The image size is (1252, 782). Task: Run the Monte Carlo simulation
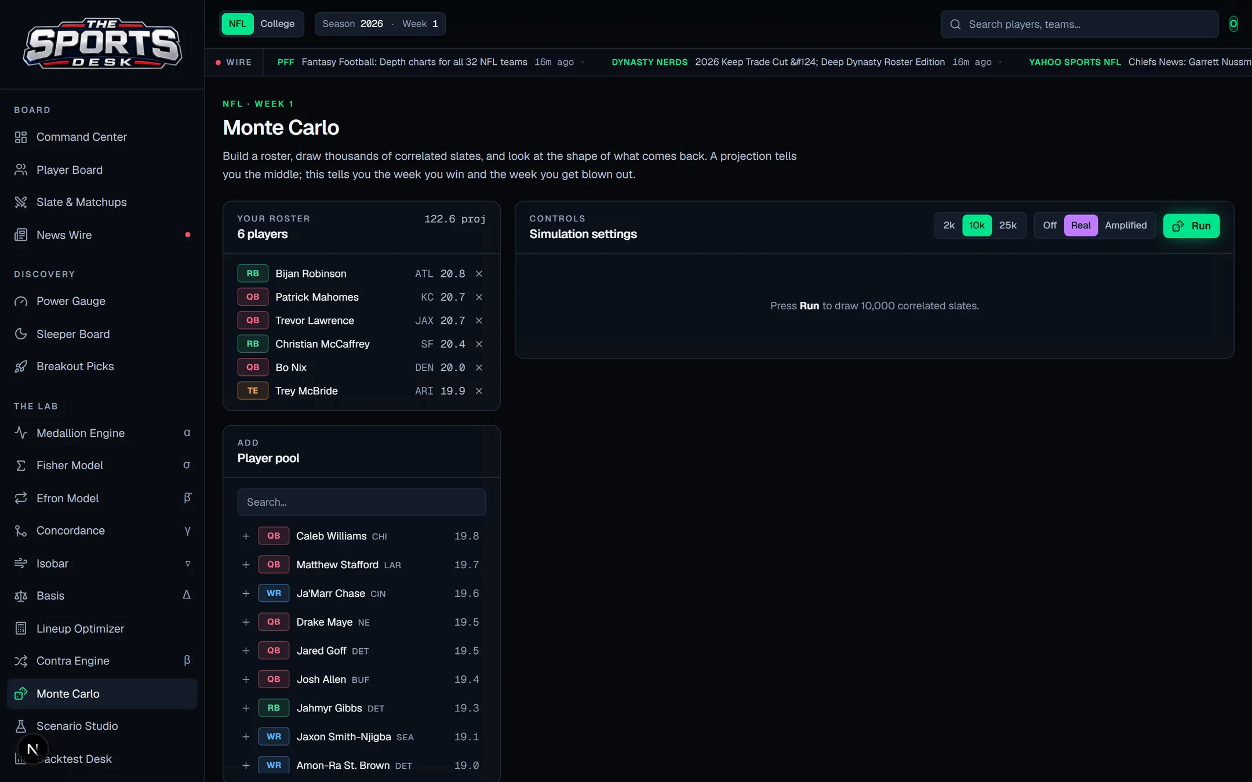click(1191, 226)
